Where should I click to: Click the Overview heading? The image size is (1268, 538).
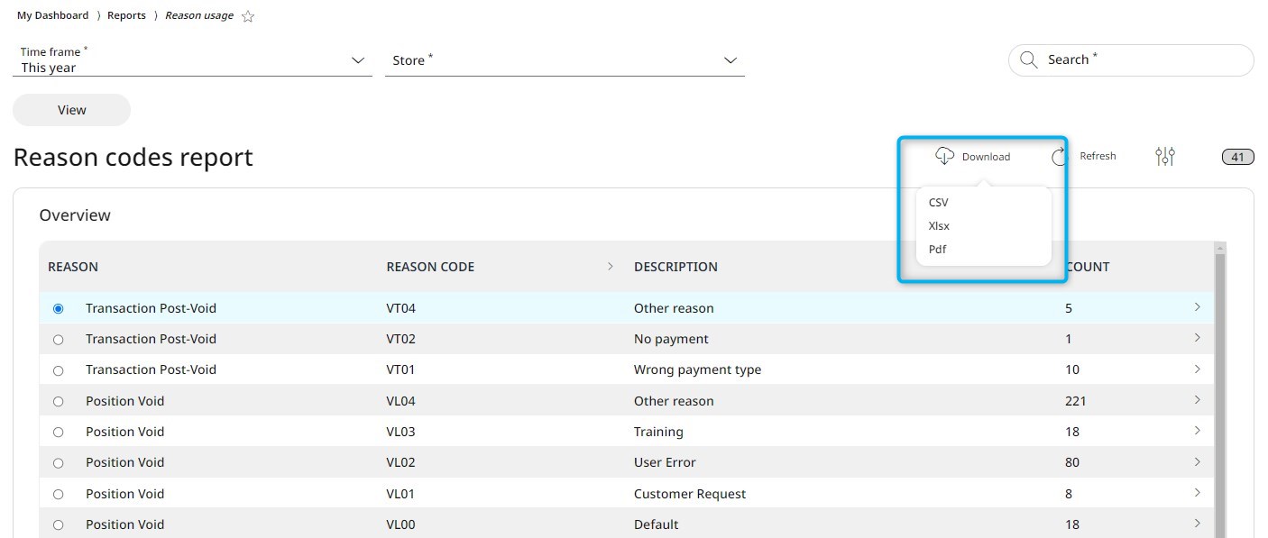pos(75,215)
